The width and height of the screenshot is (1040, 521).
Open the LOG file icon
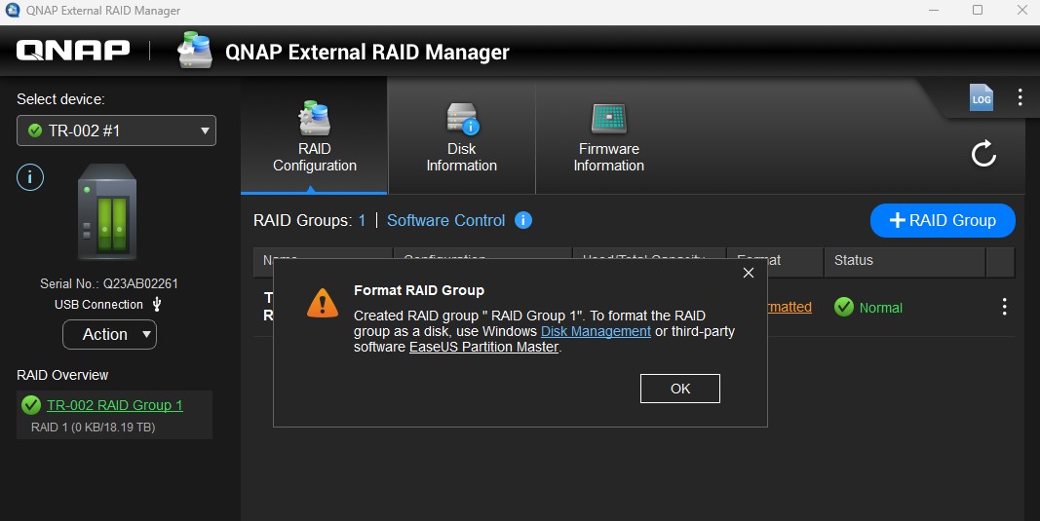pyautogui.click(x=981, y=97)
